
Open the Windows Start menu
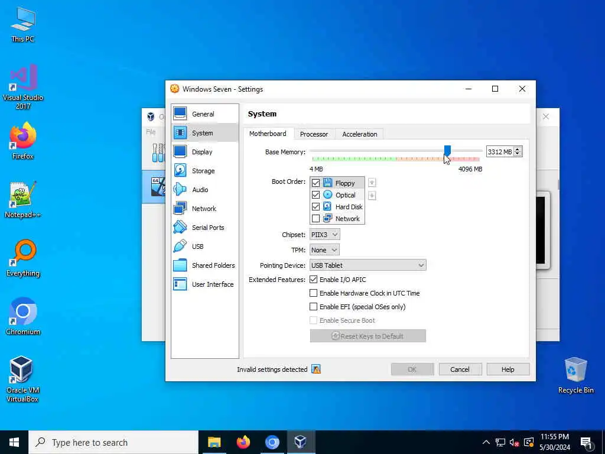point(14,442)
